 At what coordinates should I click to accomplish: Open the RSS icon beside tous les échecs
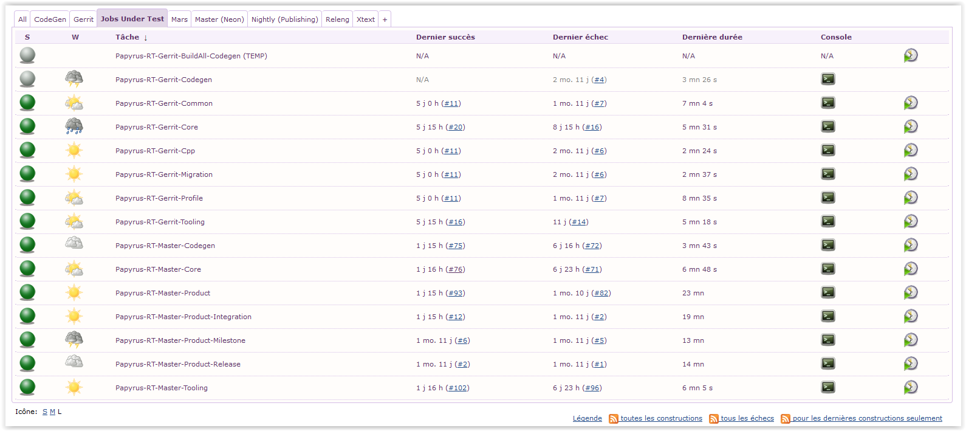pos(714,419)
